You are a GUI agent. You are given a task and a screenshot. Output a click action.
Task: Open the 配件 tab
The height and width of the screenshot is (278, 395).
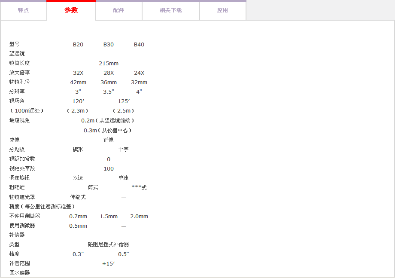click(119, 10)
